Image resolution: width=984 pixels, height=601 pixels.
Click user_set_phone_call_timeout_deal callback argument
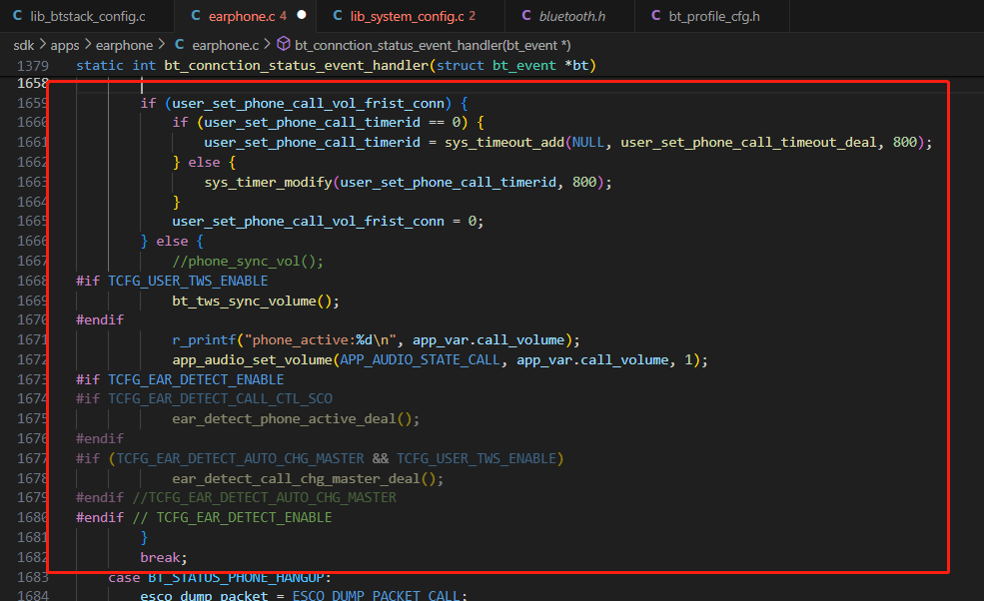[x=748, y=143]
